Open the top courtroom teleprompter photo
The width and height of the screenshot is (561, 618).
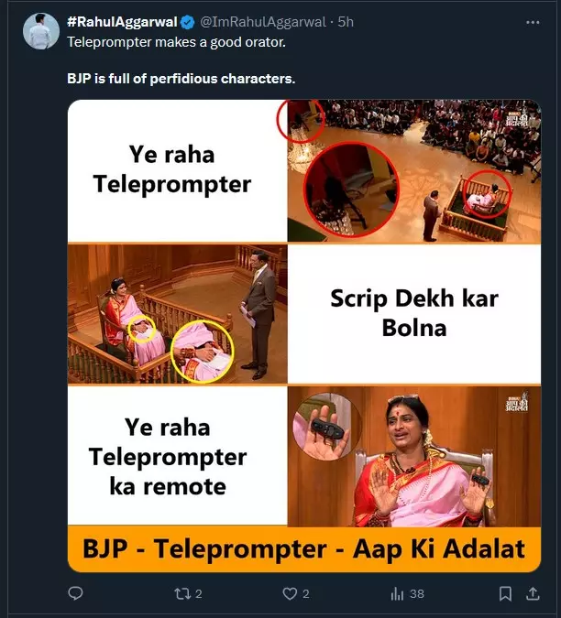414,170
